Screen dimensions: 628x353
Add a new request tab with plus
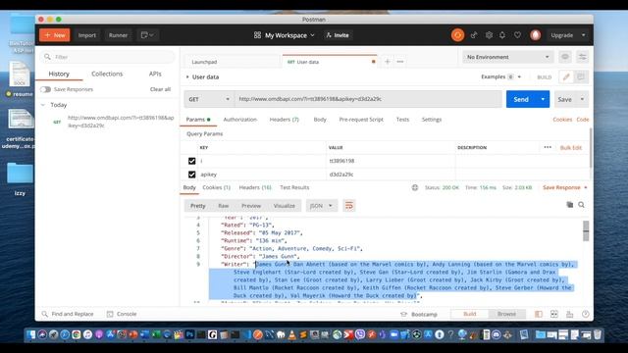(x=388, y=62)
